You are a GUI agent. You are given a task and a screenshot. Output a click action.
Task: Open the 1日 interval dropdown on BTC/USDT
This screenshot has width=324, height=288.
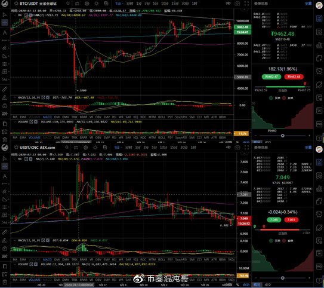(x=119, y=4)
